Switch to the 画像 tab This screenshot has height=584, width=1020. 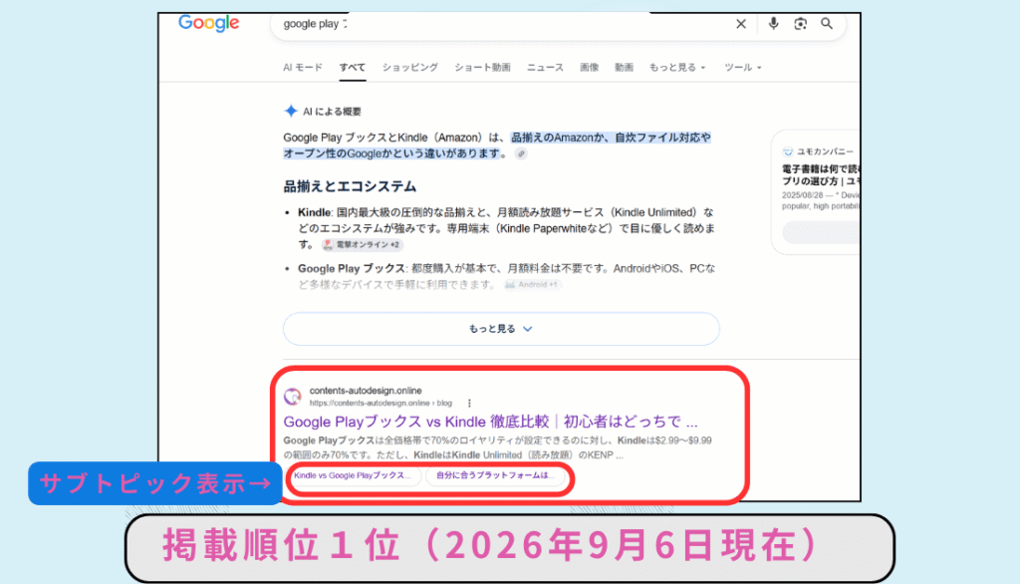(x=590, y=67)
